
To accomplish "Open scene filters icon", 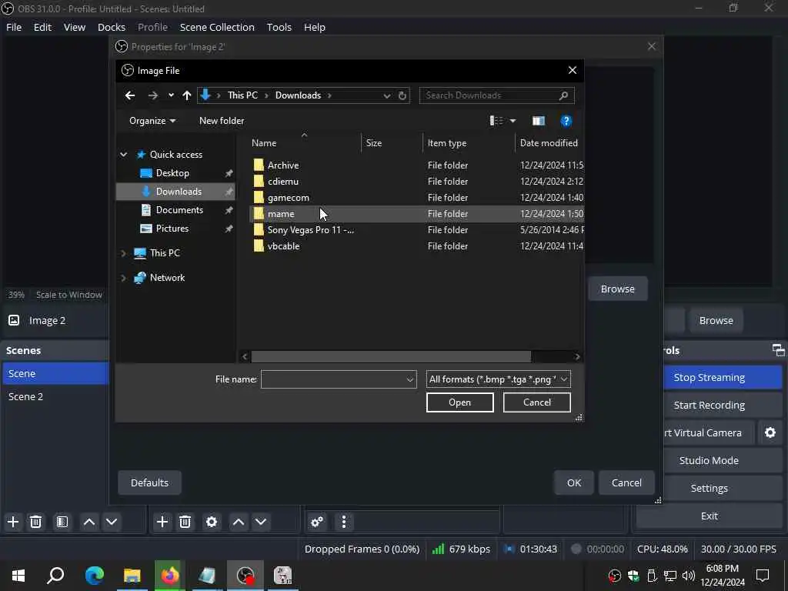I will point(62,522).
